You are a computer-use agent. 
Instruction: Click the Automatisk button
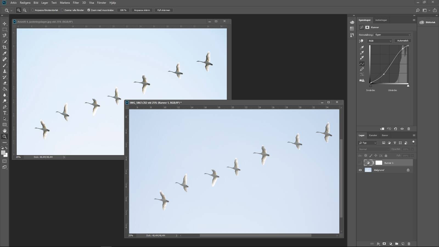click(x=403, y=41)
